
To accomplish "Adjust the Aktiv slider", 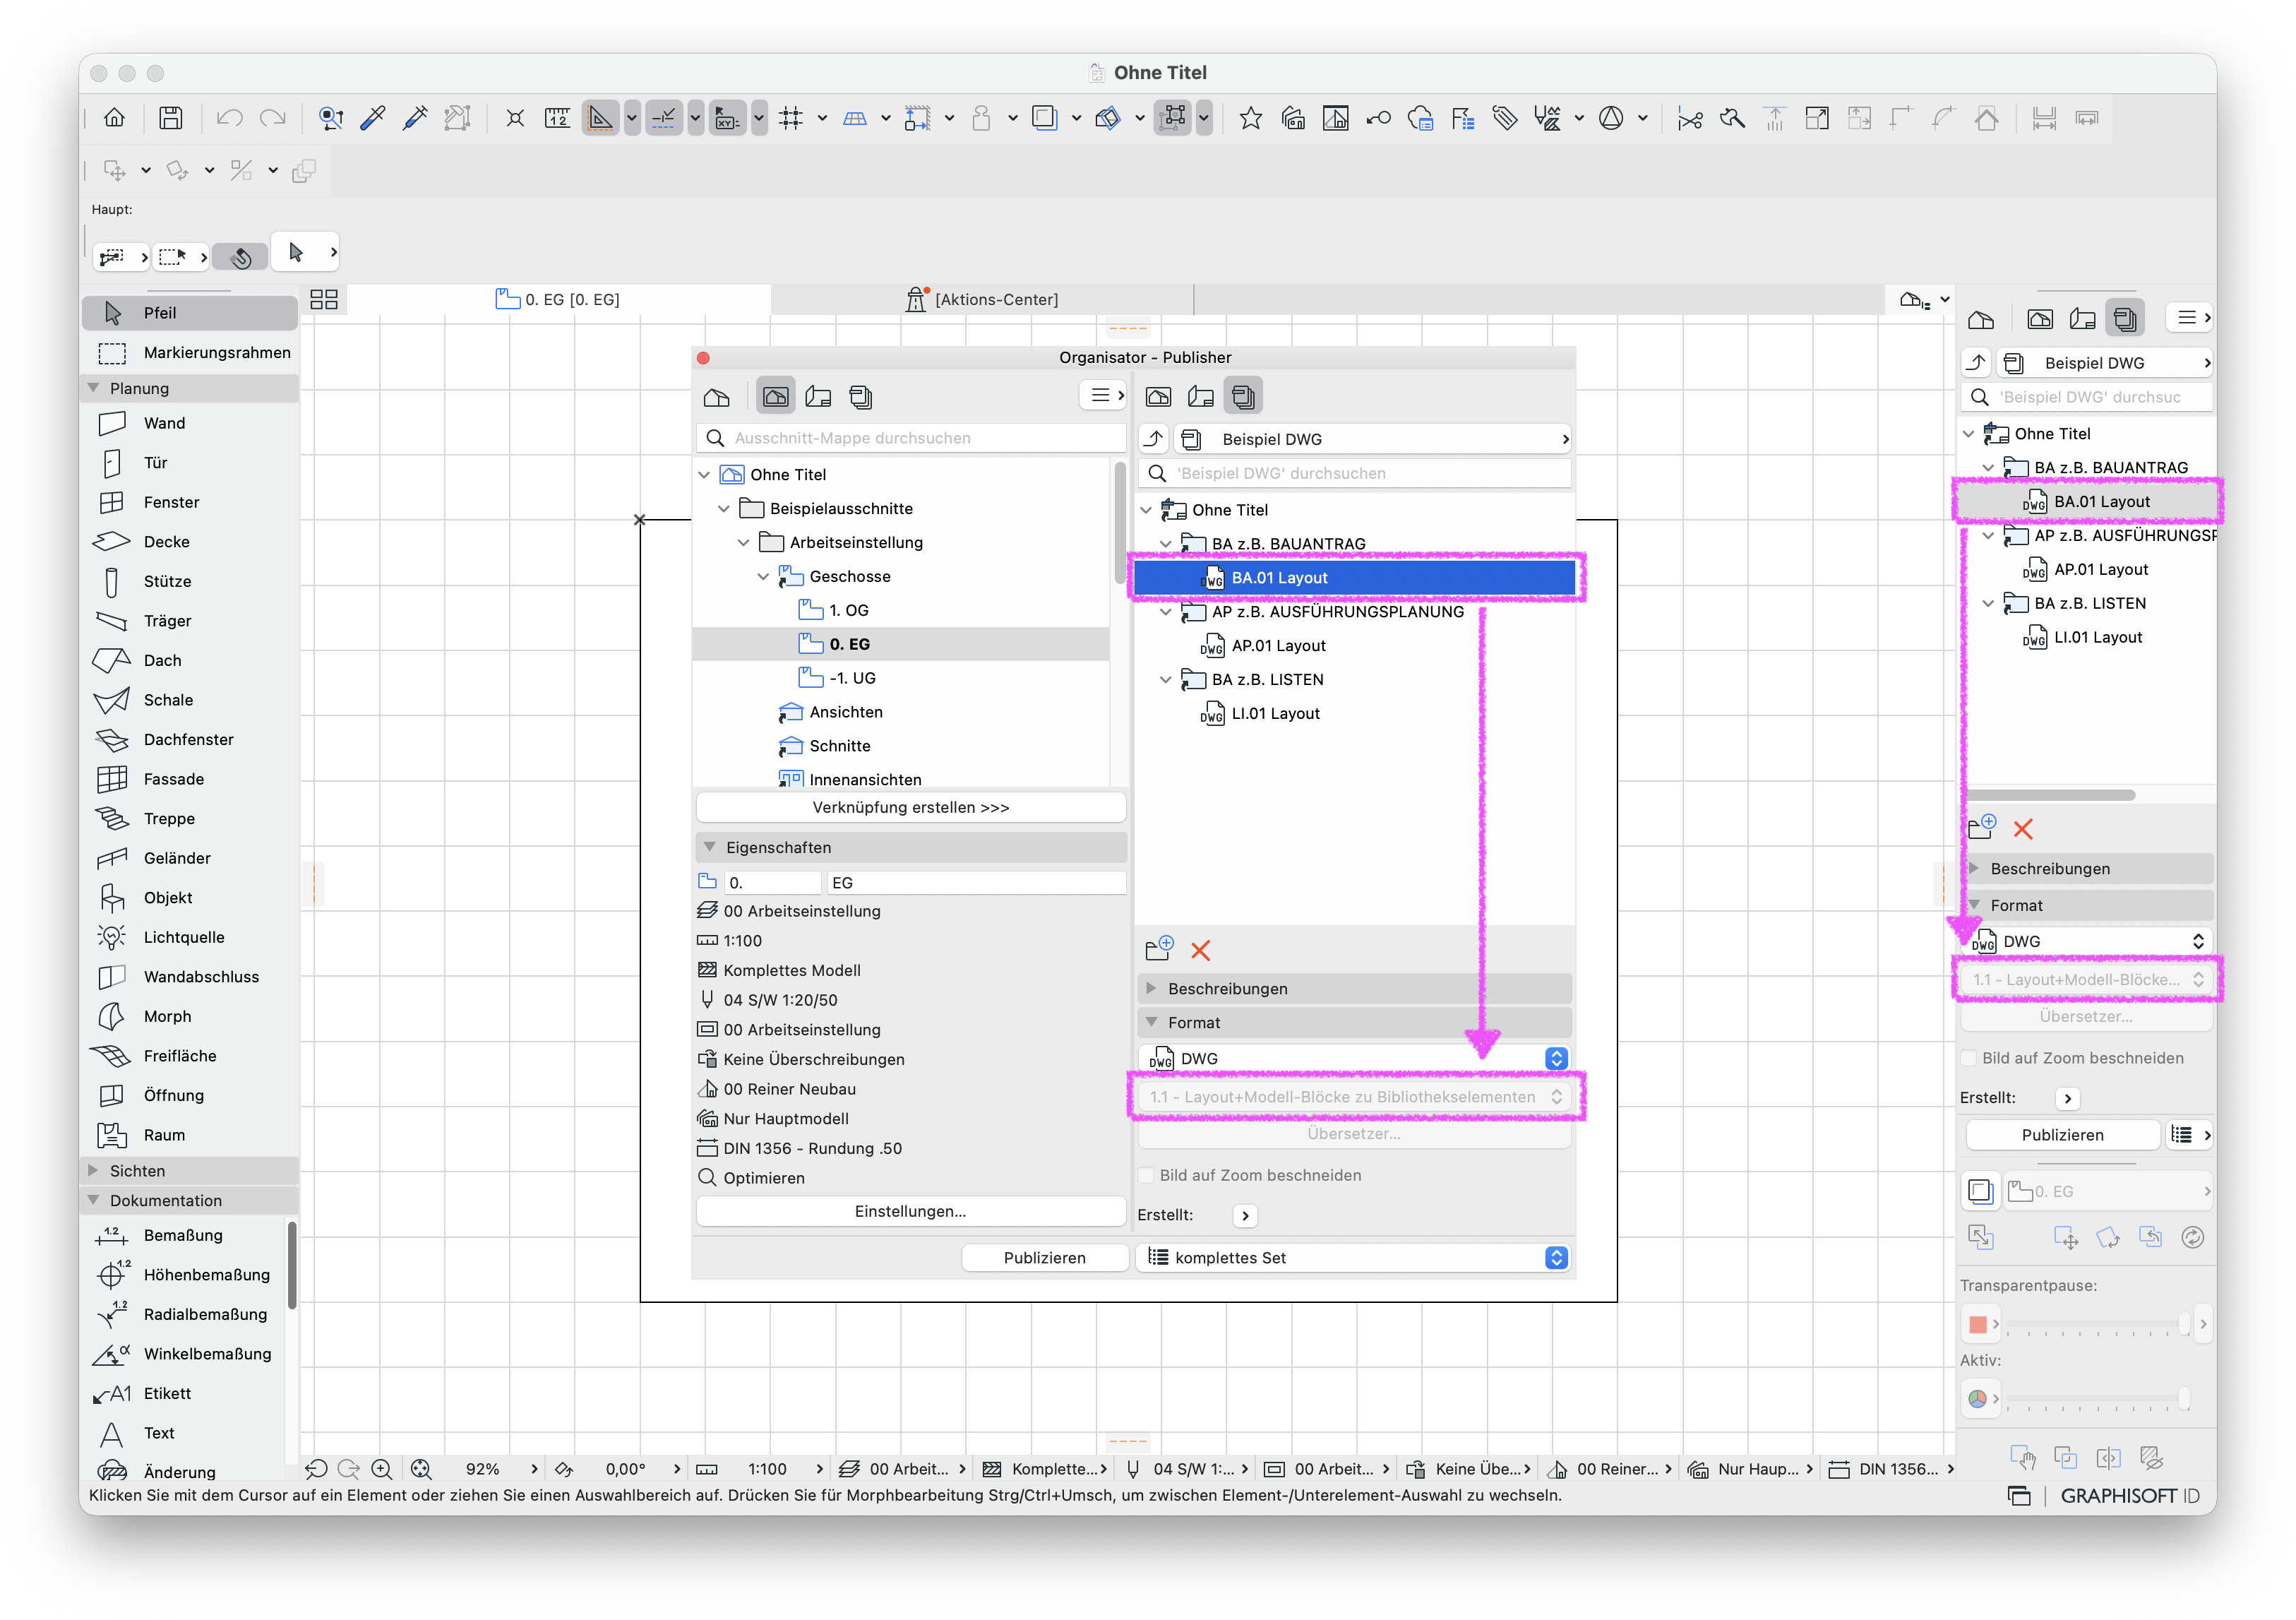I will click(2100, 1399).
